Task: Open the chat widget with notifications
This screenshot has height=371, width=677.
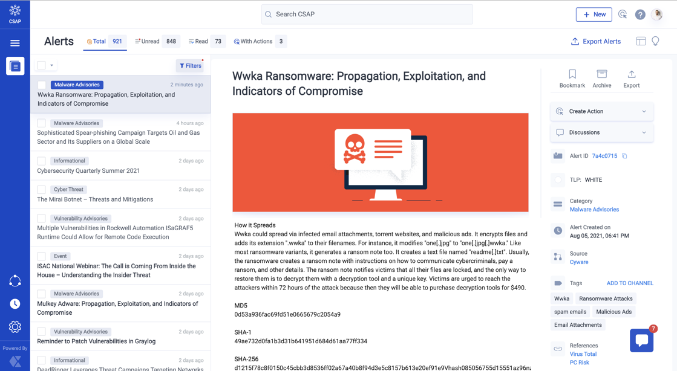Action: point(641,340)
